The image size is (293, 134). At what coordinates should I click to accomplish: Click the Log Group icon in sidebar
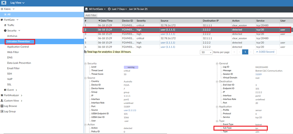(2, 112)
